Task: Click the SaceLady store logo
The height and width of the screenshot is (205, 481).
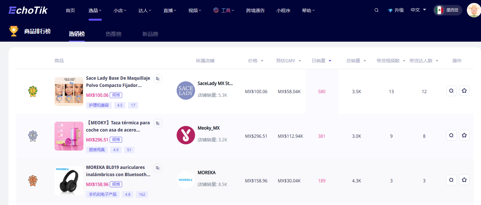Action: click(x=186, y=91)
